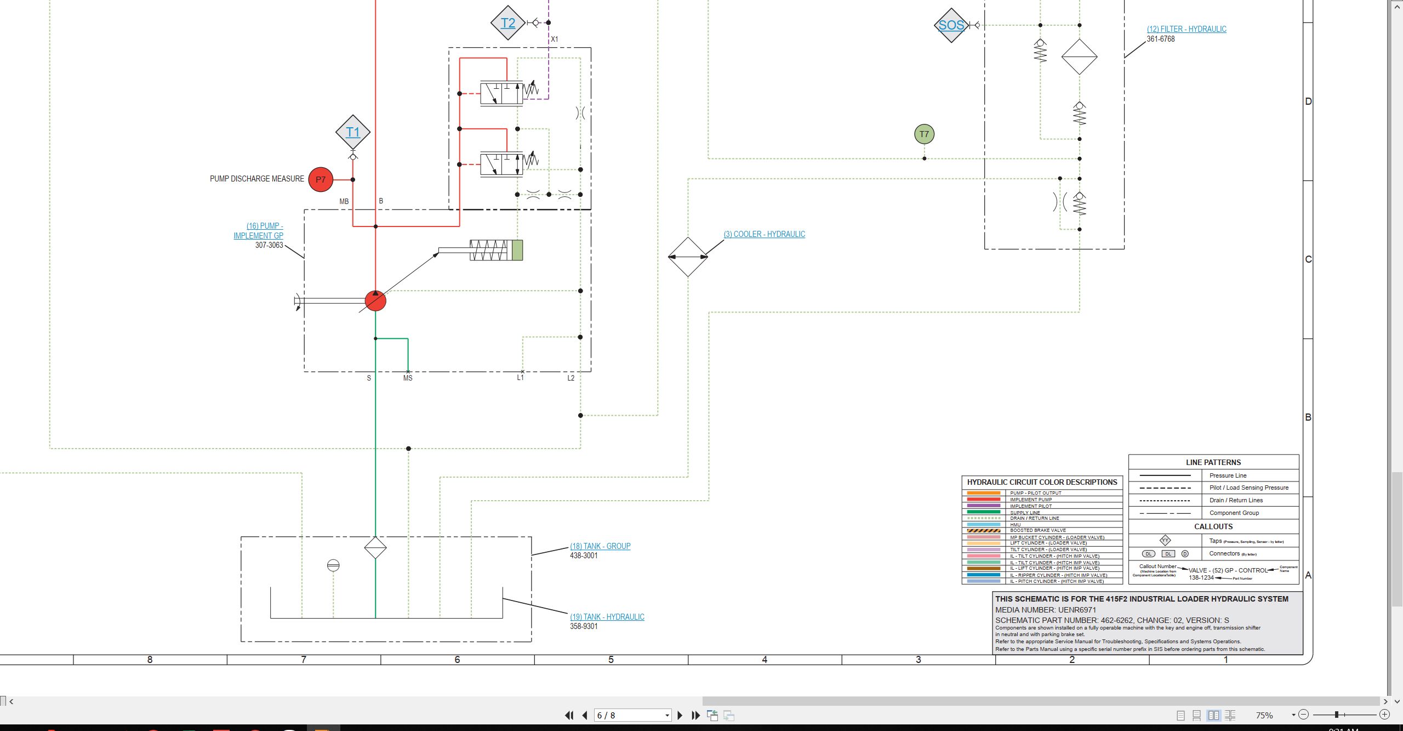Click the L2 port label on pump

click(571, 378)
